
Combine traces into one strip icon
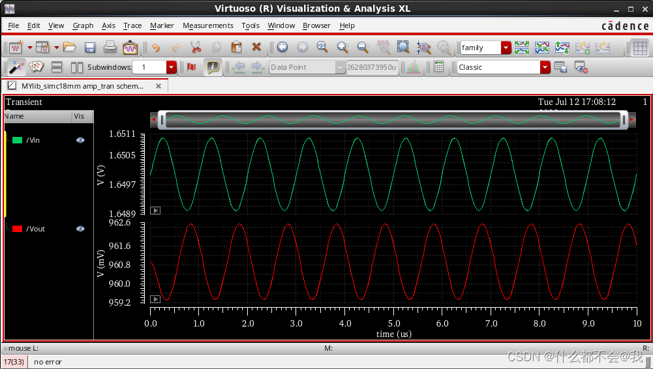point(542,48)
